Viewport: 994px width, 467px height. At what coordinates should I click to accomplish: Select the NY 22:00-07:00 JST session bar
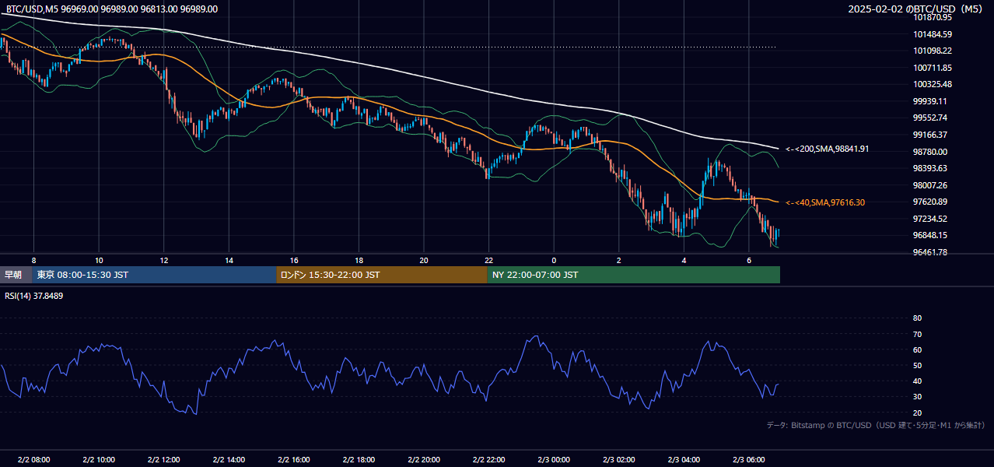[x=634, y=275]
